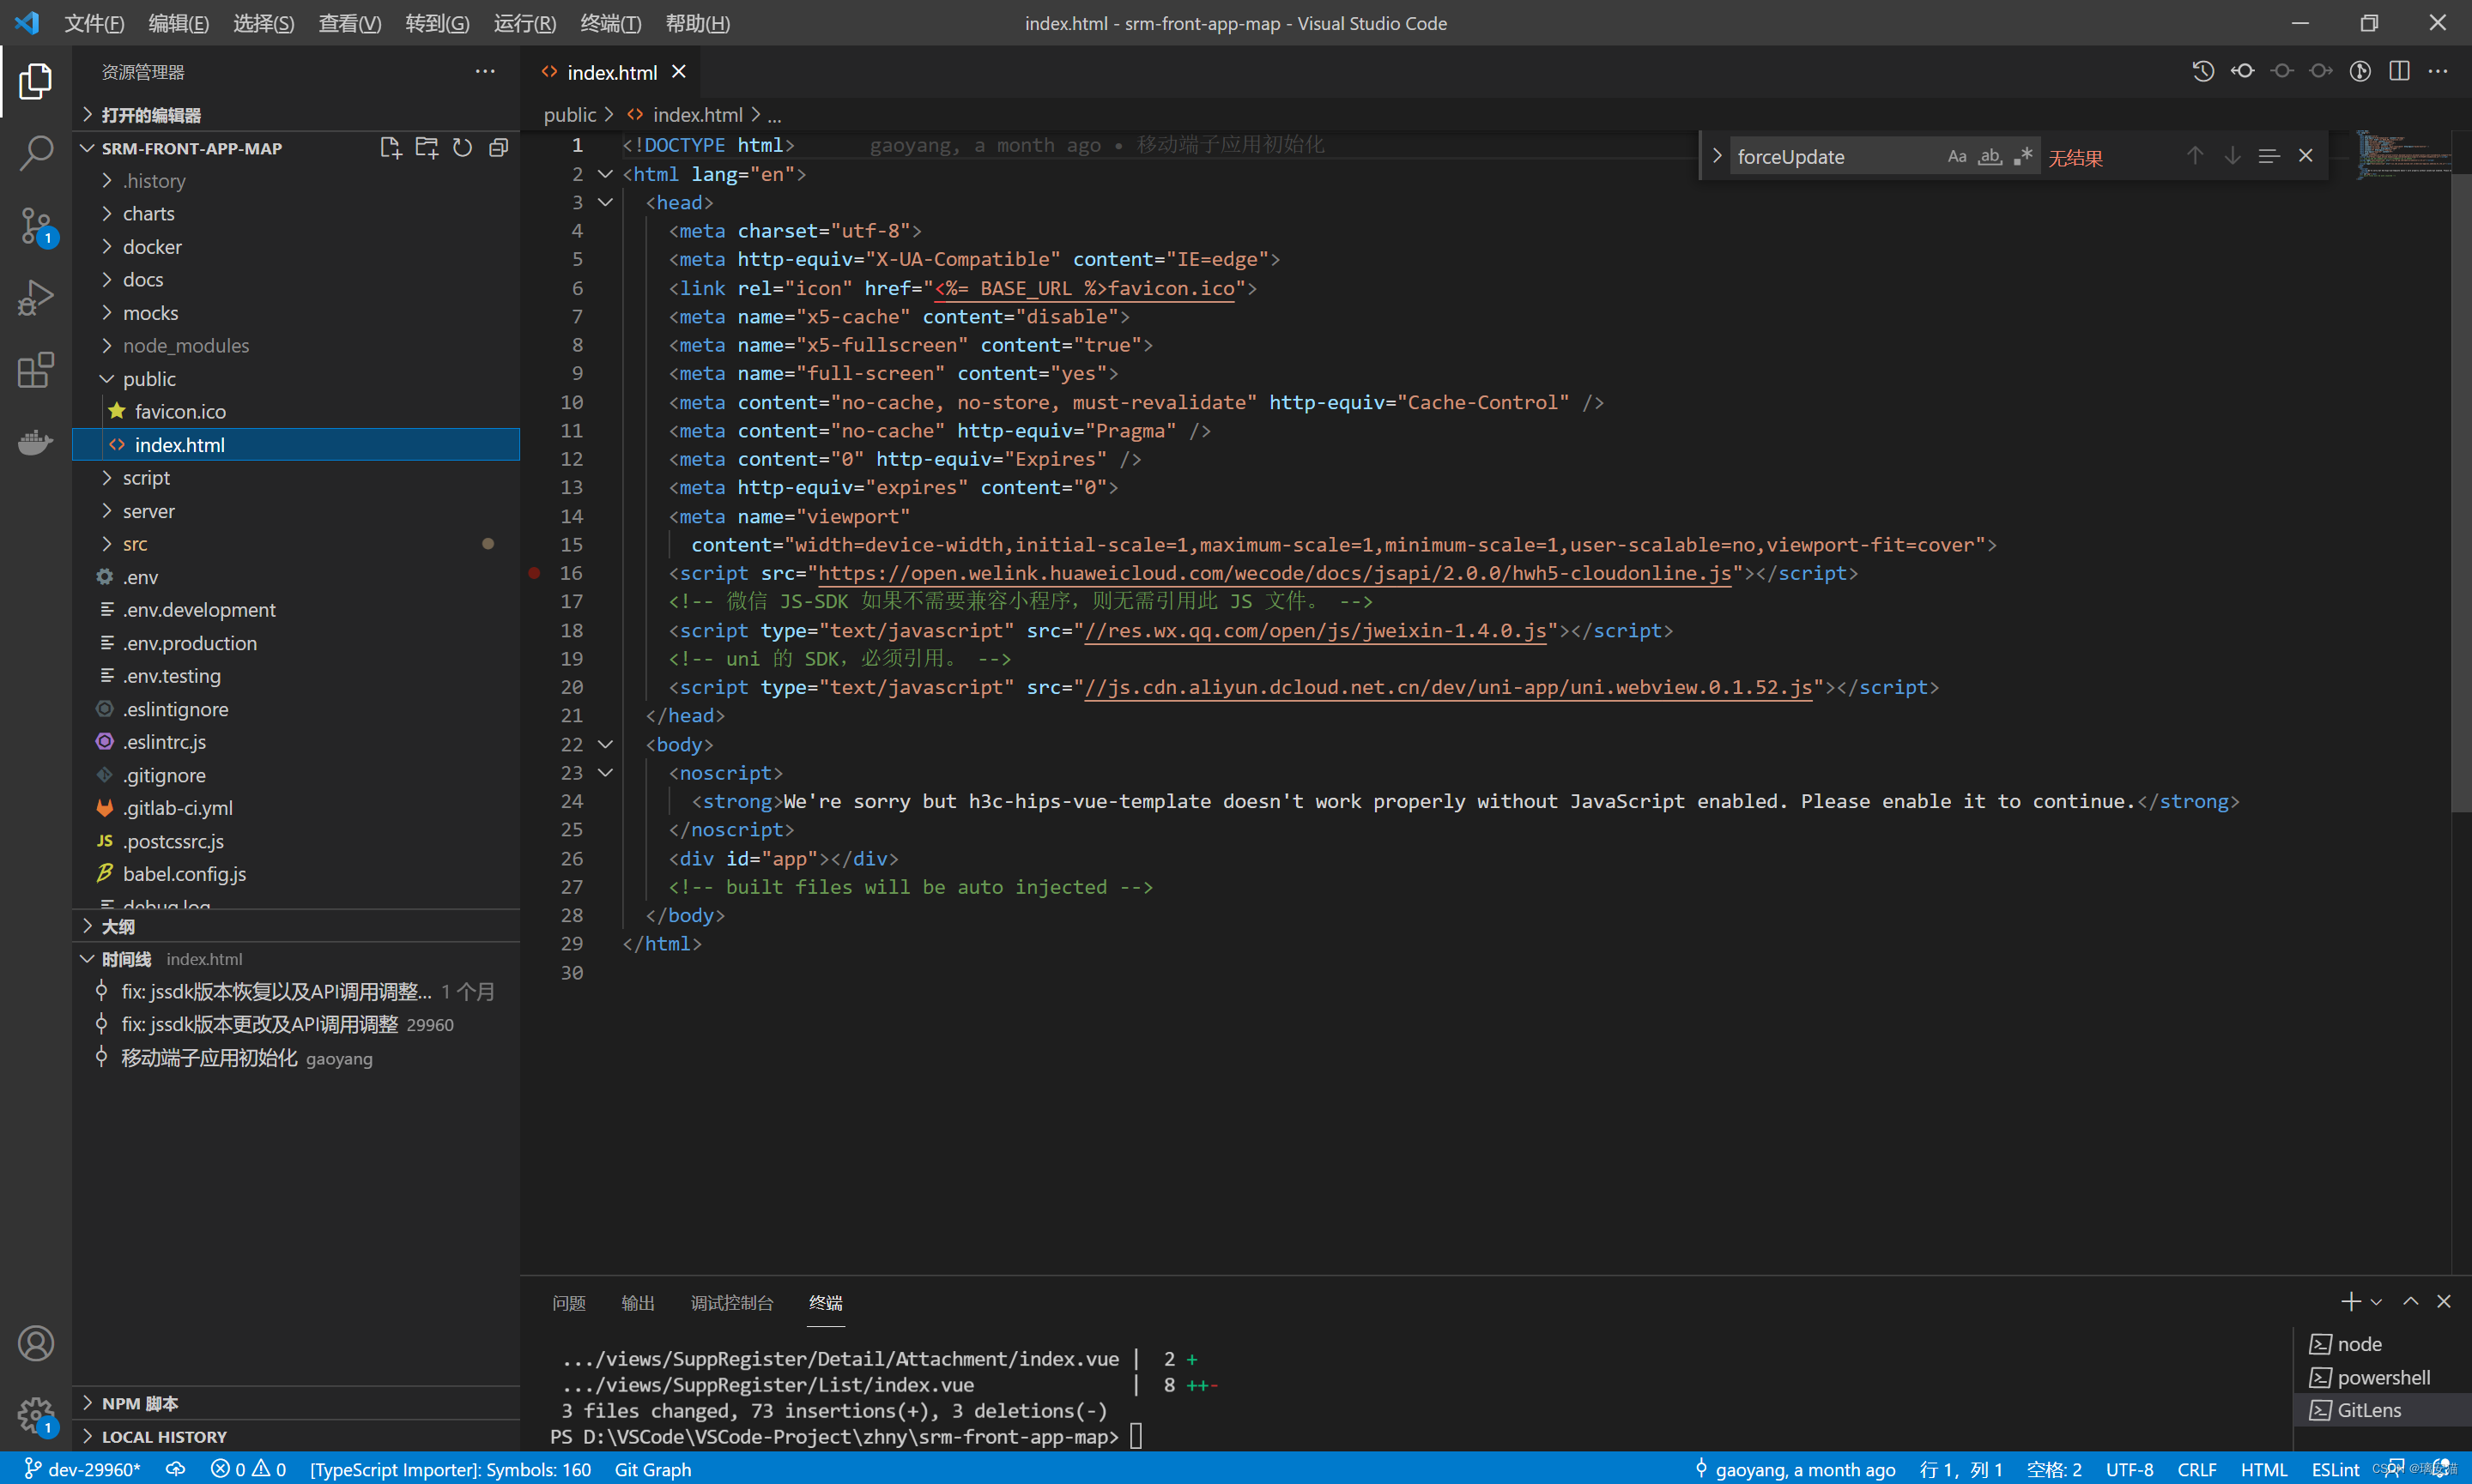Toggle Match Case in find widget
Screen dimensions: 2472x1484
click(1957, 156)
